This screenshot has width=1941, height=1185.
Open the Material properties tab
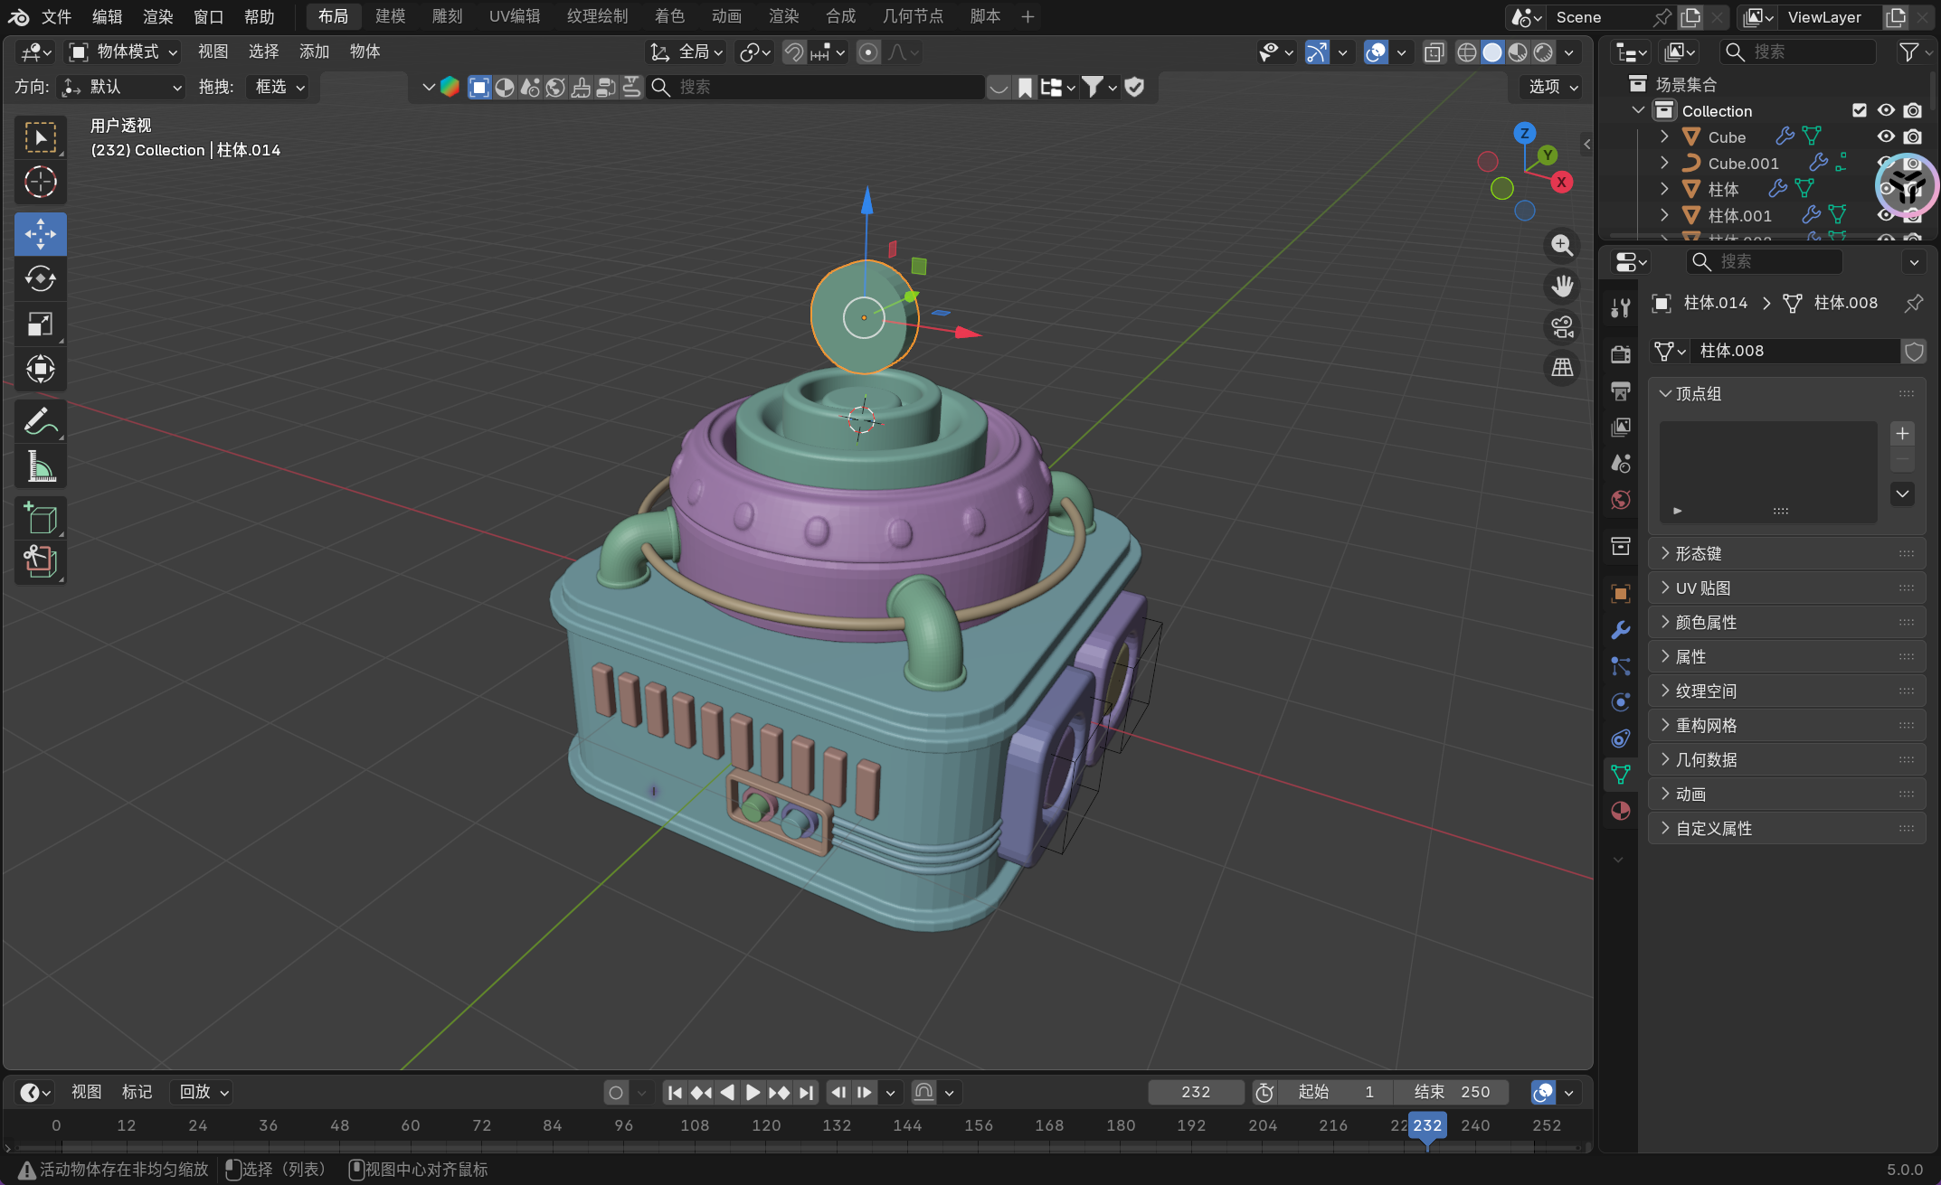1621,811
